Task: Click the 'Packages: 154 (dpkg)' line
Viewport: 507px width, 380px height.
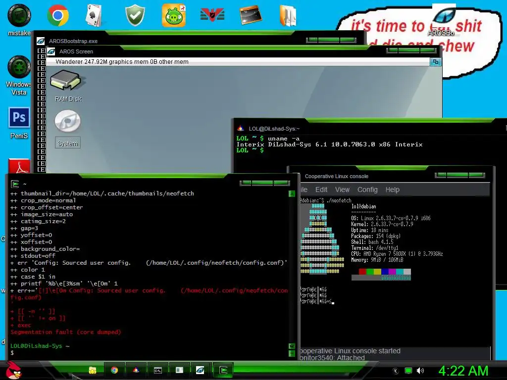Action: click(x=376, y=236)
